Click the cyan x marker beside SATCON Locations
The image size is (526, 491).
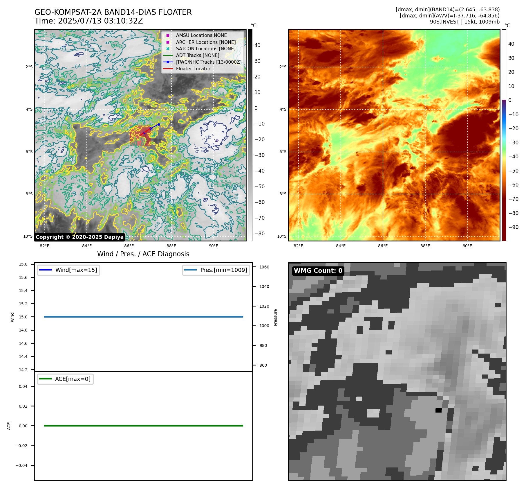pyautogui.click(x=168, y=49)
